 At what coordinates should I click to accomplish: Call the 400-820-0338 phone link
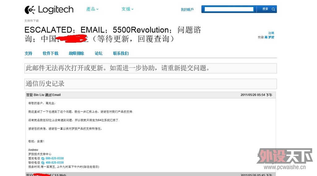[x=54, y=162]
